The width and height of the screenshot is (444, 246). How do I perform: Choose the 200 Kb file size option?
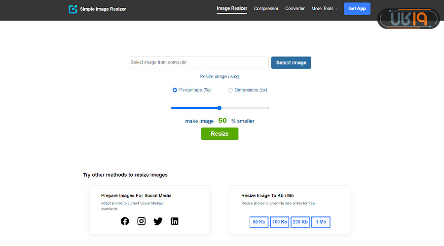[300, 222]
